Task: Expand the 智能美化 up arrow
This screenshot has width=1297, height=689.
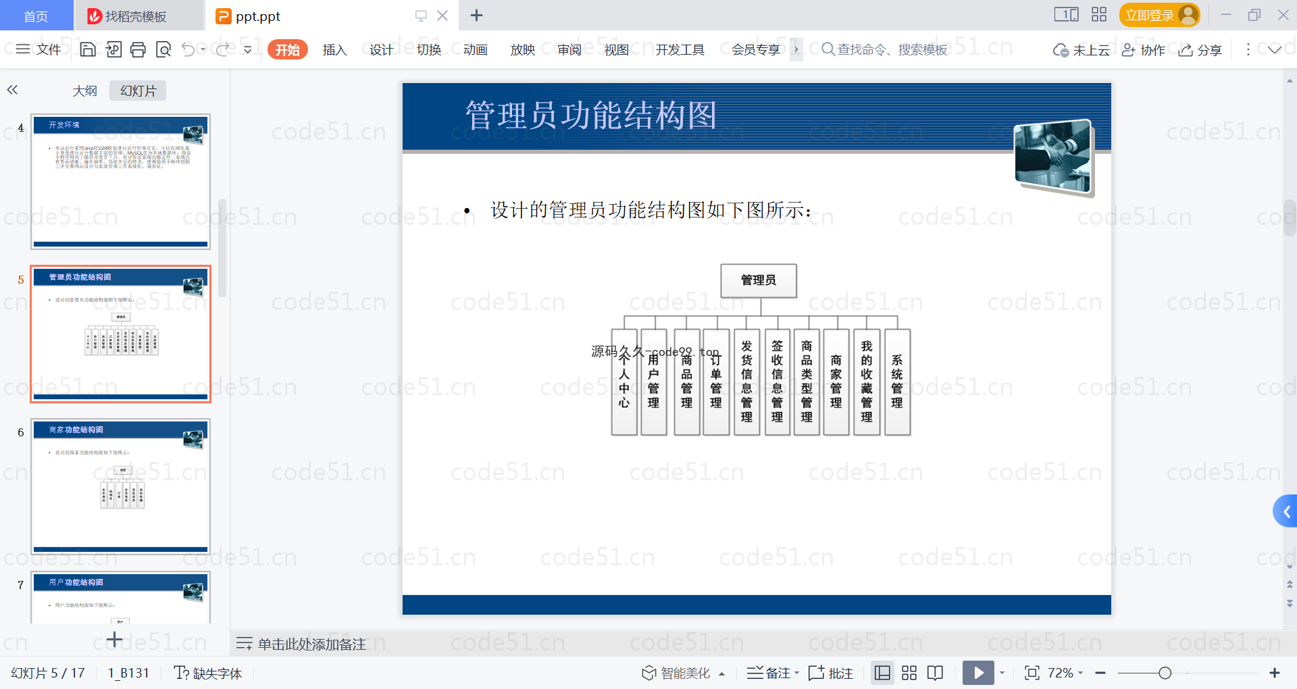Action: (722, 673)
